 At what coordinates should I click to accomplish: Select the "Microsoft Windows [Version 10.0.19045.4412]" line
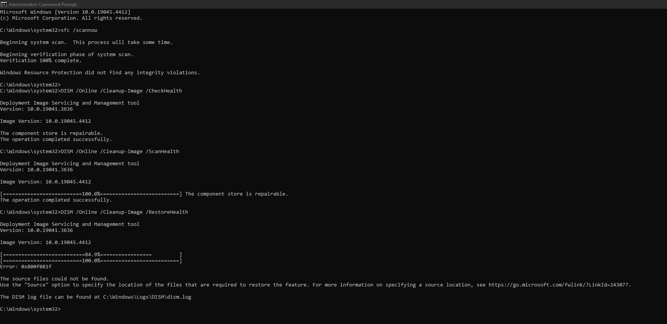tap(65, 12)
